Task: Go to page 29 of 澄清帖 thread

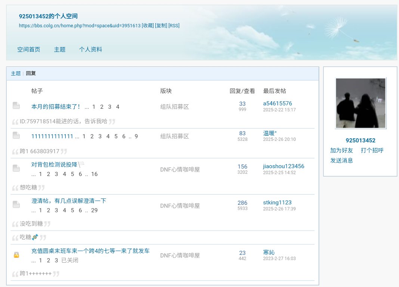Action: click(95, 210)
